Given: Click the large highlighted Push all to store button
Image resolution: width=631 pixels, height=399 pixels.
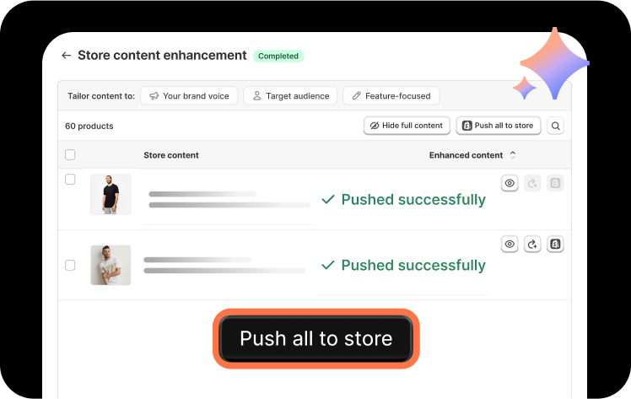Looking at the screenshot, I should 316,338.
